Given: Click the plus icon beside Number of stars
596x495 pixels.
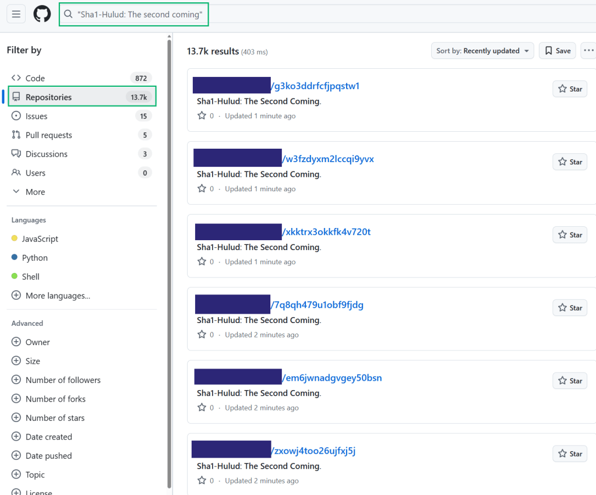Looking at the screenshot, I should point(16,418).
